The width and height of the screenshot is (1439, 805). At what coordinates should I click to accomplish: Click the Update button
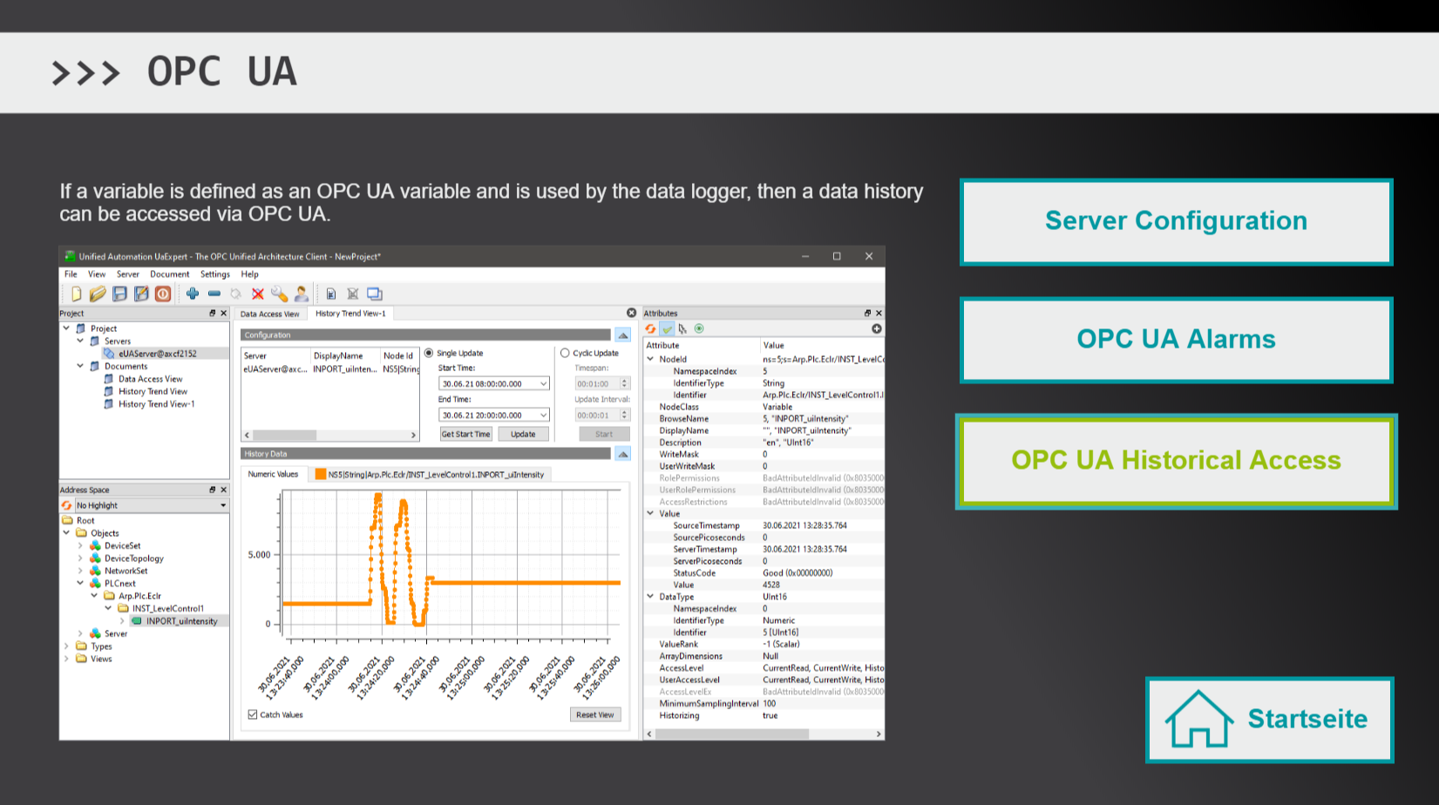tap(523, 434)
